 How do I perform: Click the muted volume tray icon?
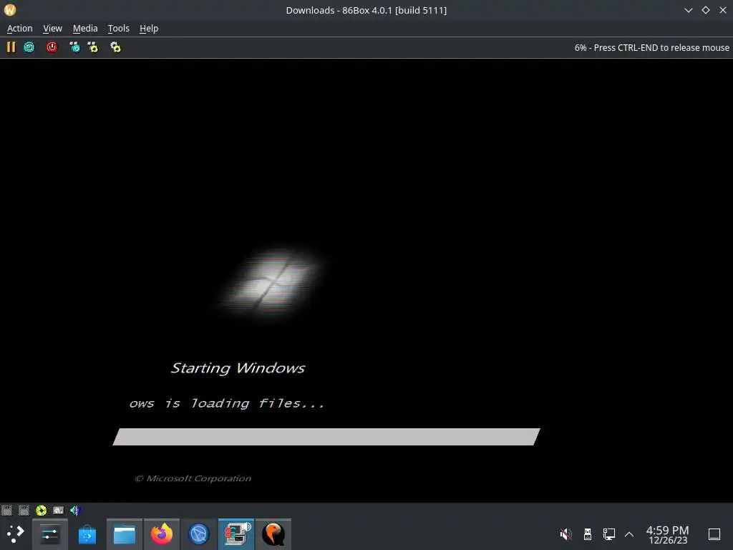coord(566,534)
